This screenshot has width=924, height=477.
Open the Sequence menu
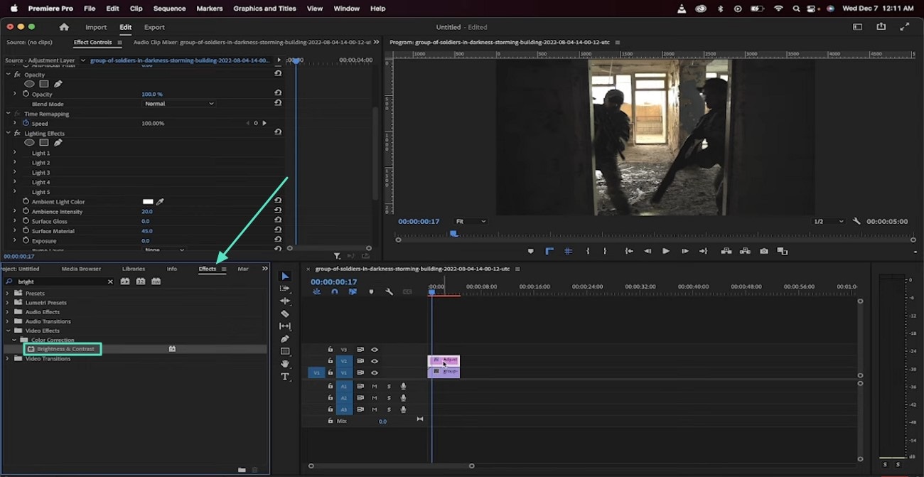click(169, 9)
